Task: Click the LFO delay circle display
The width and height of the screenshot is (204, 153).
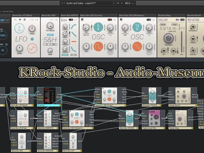Action: pyautogui.click(x=20, y=28)
